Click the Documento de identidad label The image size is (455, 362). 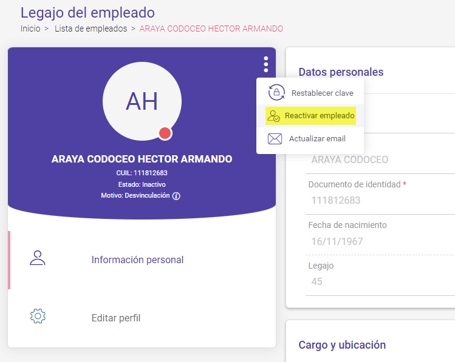point(355,184)
